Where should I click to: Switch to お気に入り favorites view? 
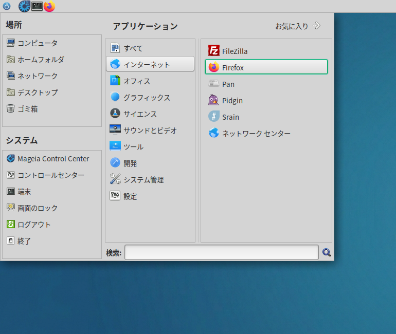298,26
